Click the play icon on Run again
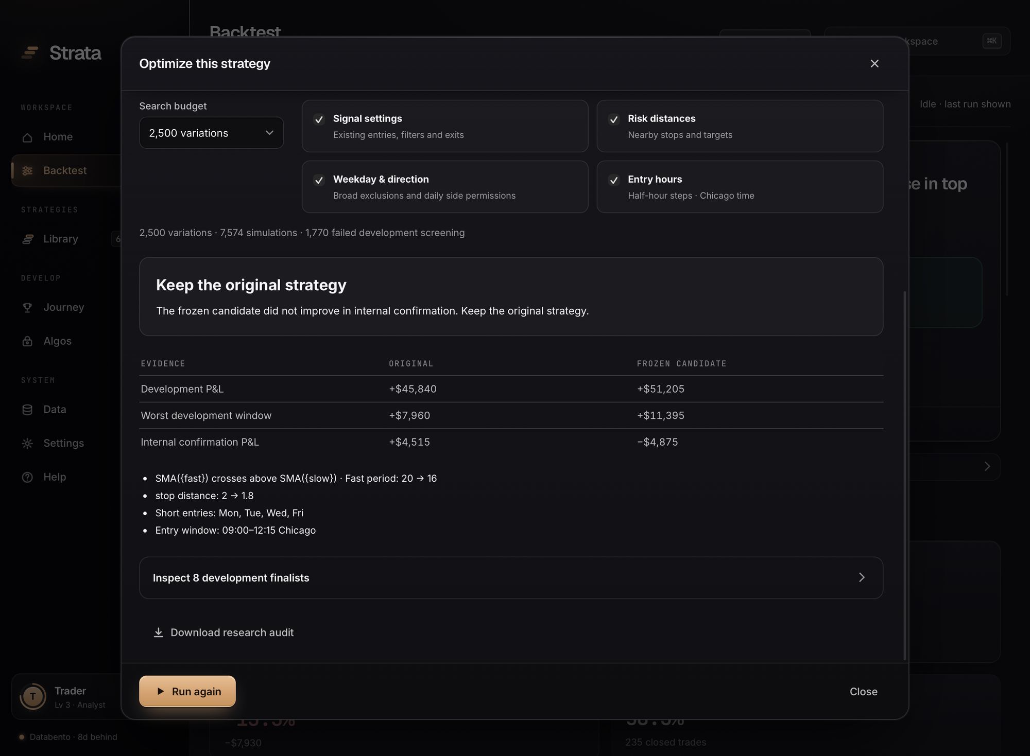Viewport: 1030px width, 756px height. click(x=160, y=691)
